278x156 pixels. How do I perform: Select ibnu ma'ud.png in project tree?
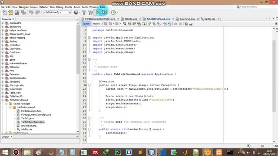pos(29,126)
